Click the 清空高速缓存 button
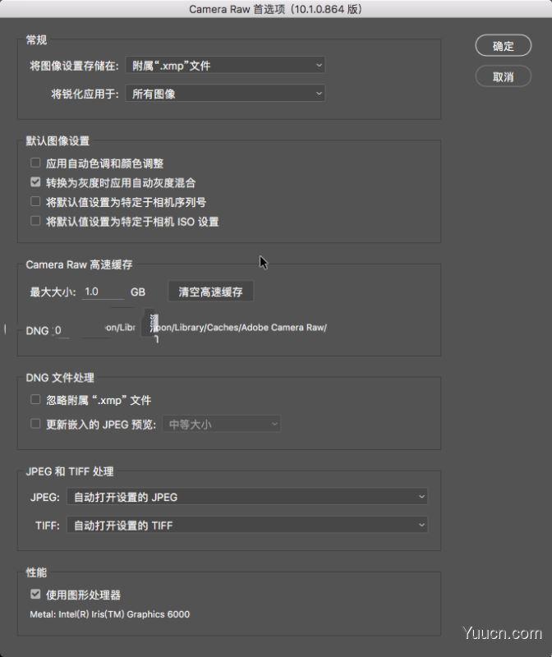Image resolution: width=552 pixels, height=657 pixels. click(210, 292)
